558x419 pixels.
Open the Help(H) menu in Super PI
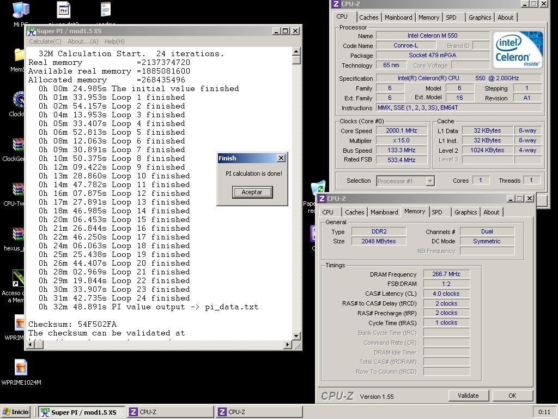(114, 41)
